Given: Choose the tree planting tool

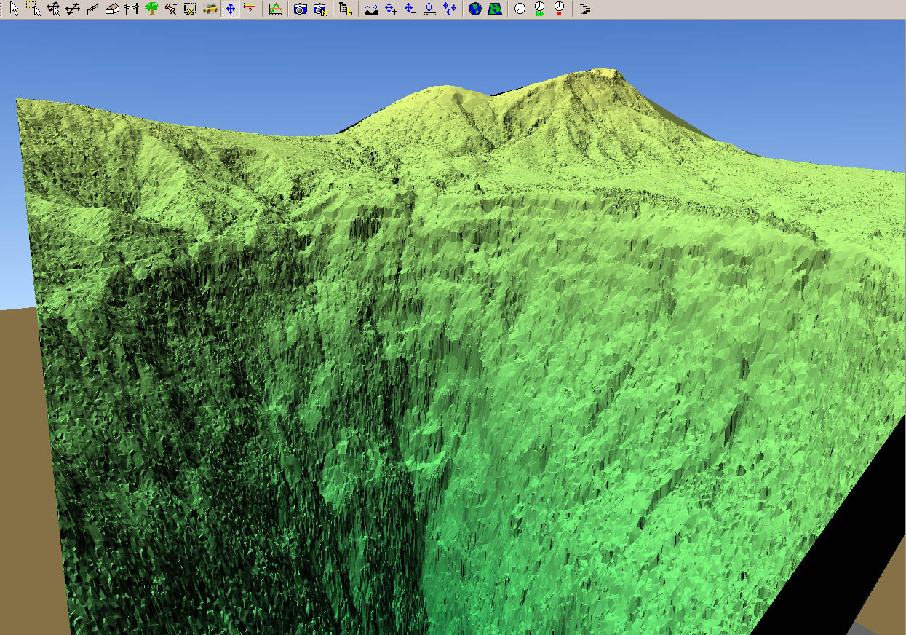Looking at the screenshot, I should point(151,9).
